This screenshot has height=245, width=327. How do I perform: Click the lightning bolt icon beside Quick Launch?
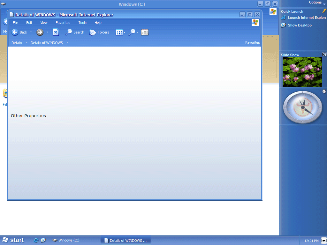coord(324,11)
